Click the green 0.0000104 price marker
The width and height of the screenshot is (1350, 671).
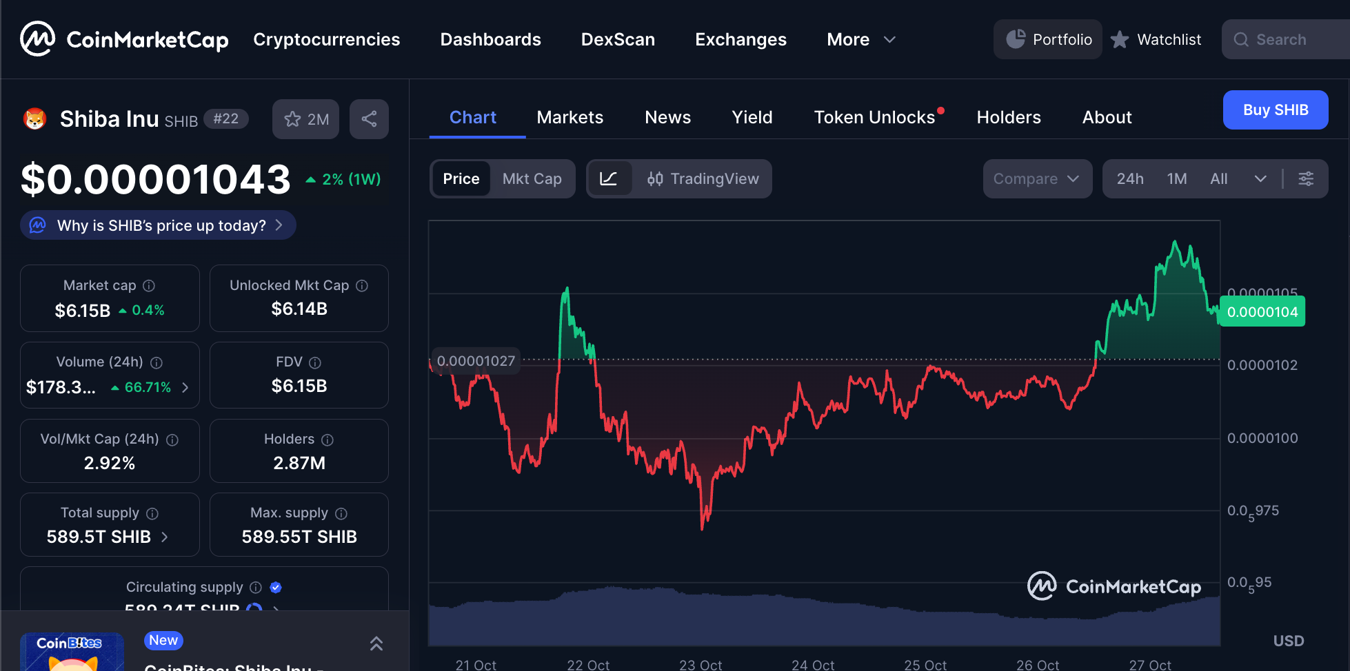point(1262,312)
